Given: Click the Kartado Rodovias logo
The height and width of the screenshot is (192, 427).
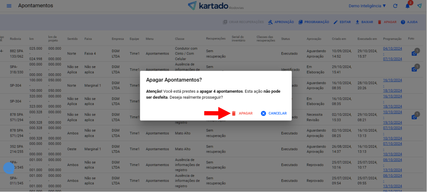Looking at the screenshot, I should click(x=216, y=6).
